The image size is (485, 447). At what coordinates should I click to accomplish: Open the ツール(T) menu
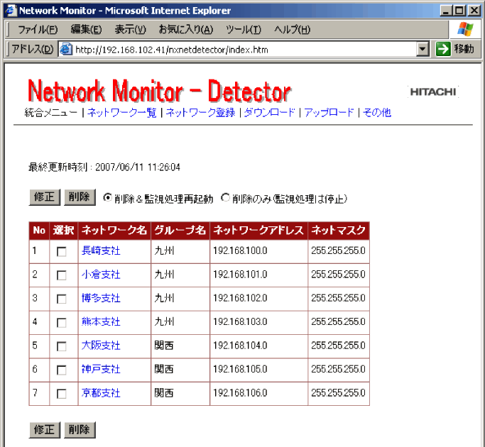click(244, 30)
